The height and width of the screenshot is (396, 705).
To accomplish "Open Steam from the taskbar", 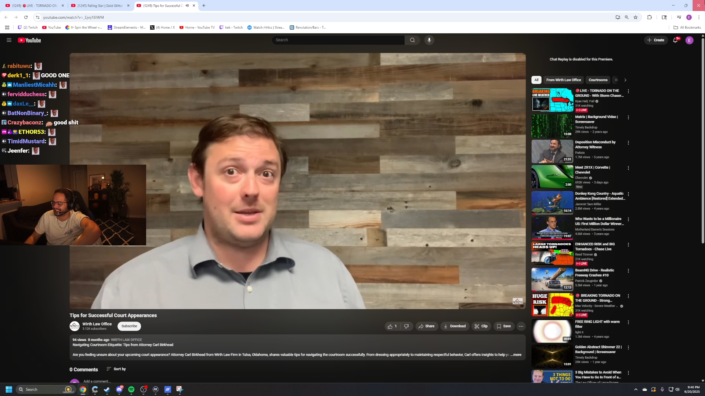I will click(107, 389).
